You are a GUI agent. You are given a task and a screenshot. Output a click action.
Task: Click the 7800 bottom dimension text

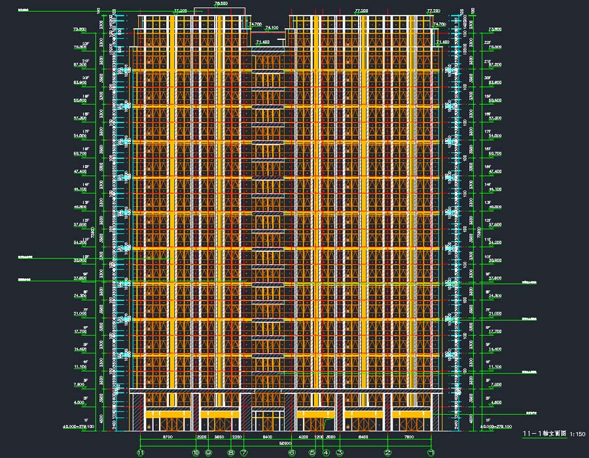[x=408, y=436]
